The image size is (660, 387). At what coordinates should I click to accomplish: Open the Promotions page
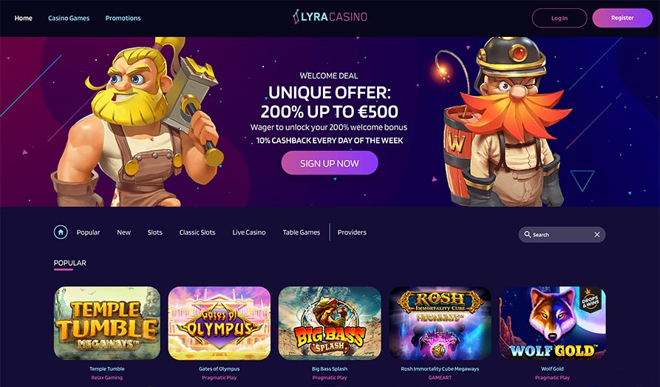pos(123,18)
